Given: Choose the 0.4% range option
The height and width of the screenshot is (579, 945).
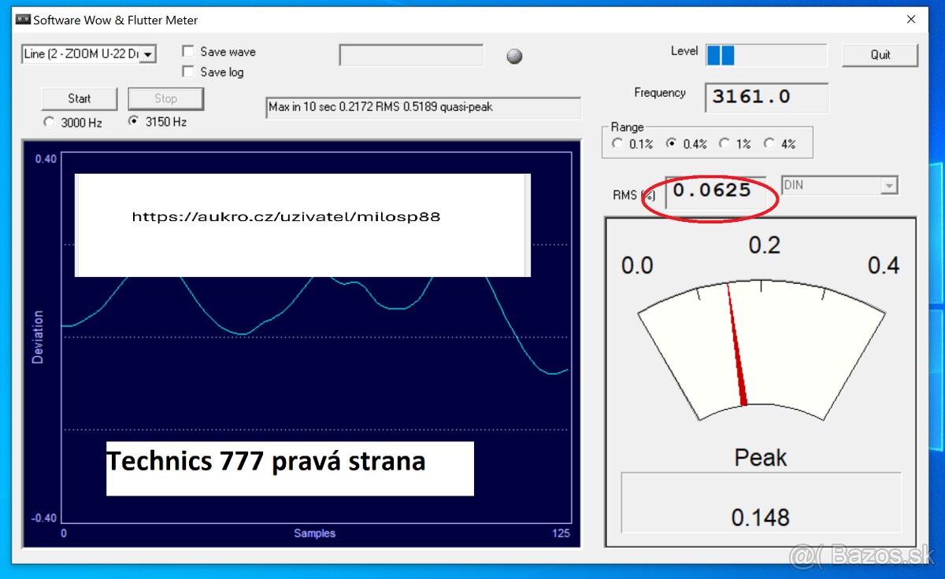Looking at the screenshot, I should tap(672, 144).
